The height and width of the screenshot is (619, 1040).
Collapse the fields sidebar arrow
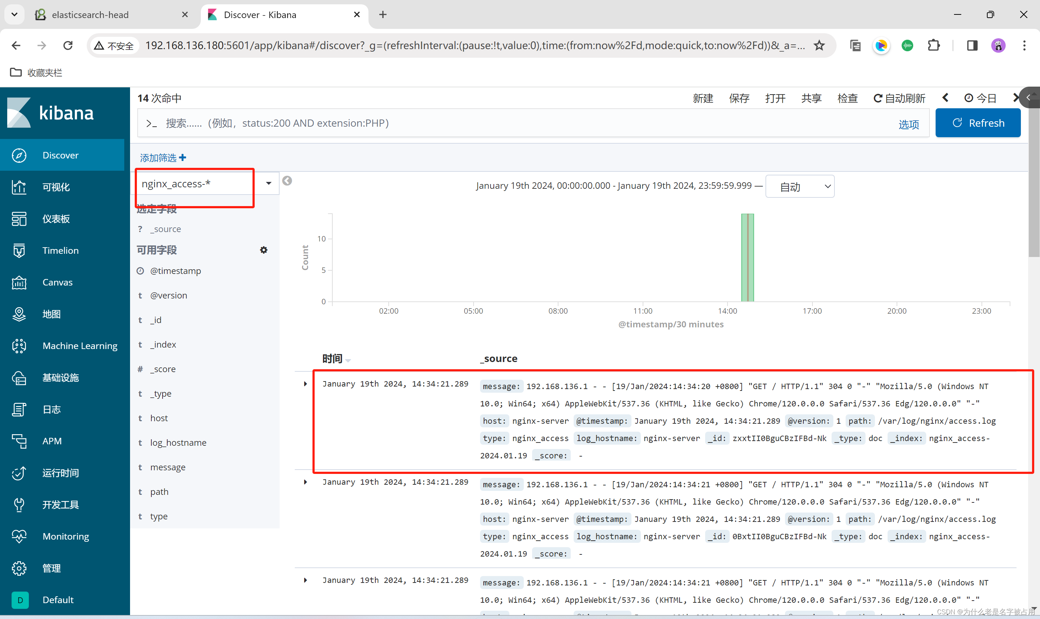(287, 180)
